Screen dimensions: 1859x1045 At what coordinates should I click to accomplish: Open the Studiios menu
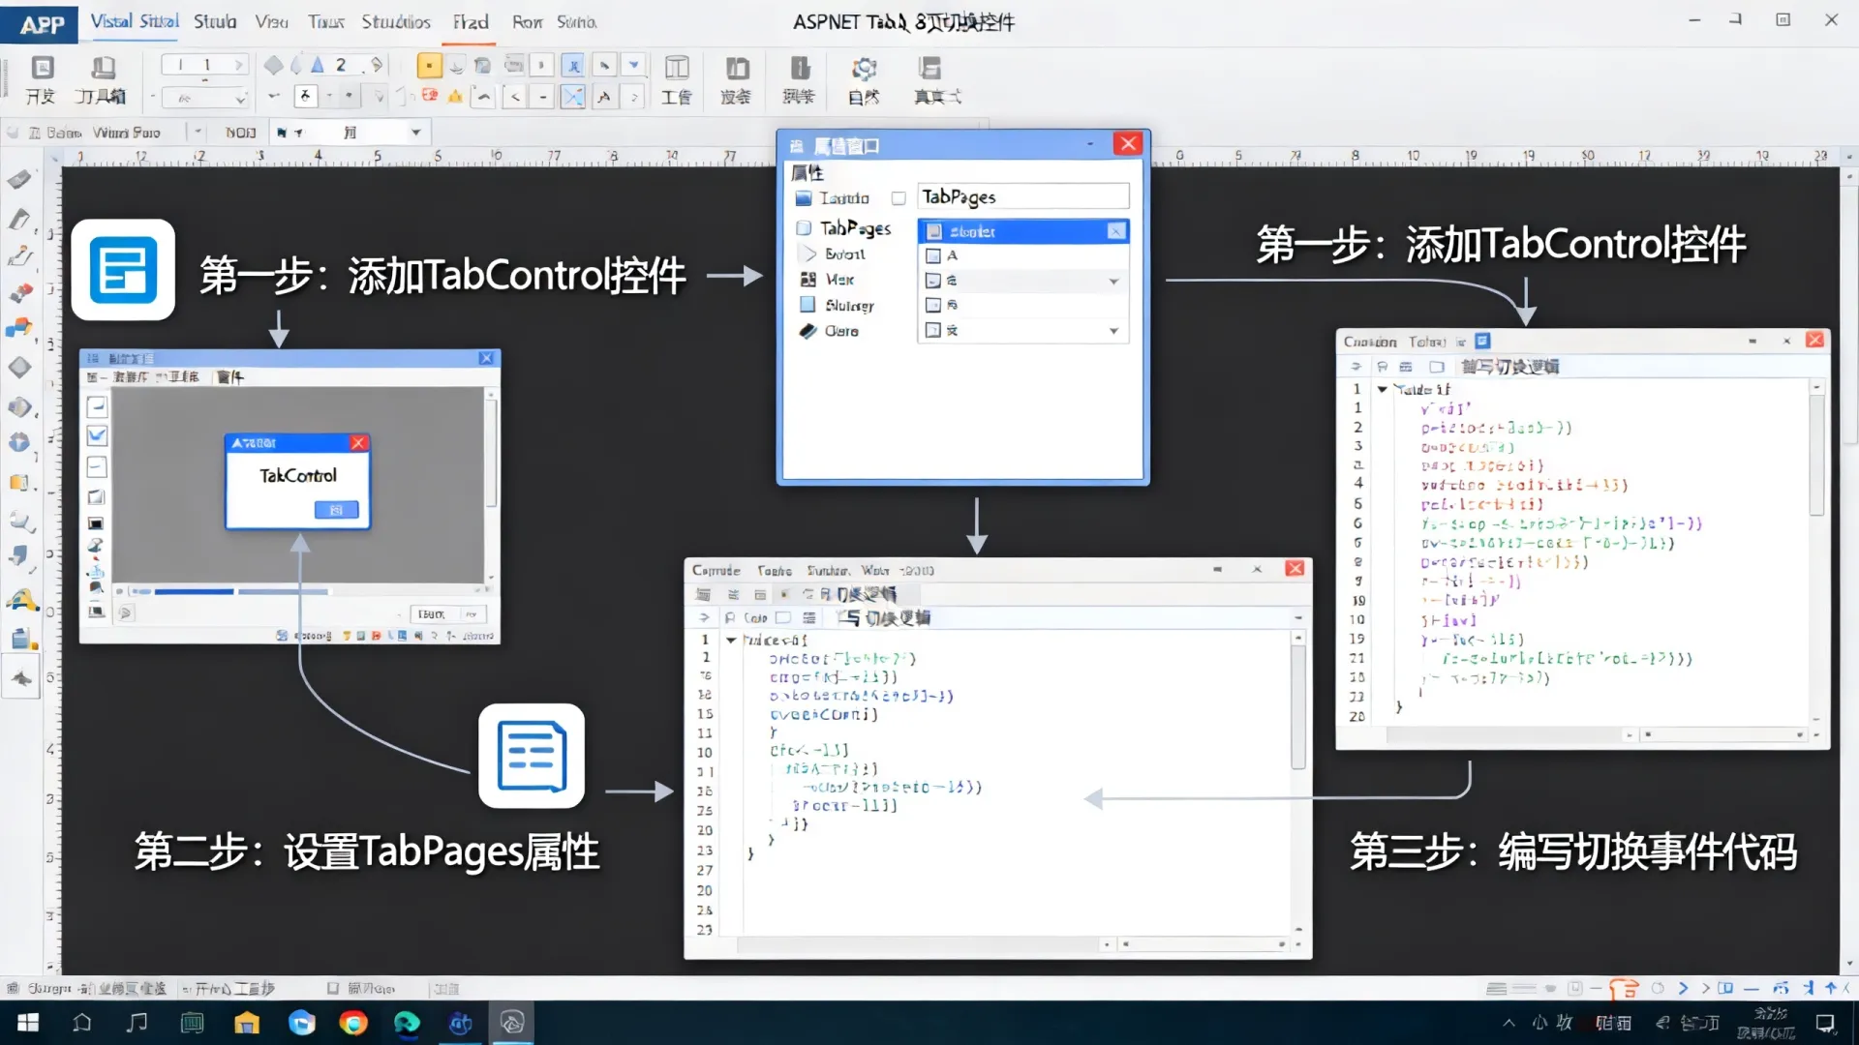[396, 21]
